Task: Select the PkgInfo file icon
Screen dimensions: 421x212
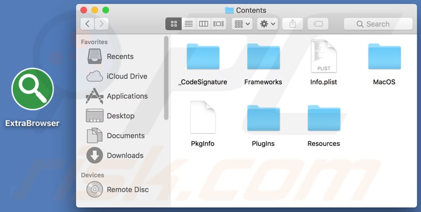Action: point(203,117)
